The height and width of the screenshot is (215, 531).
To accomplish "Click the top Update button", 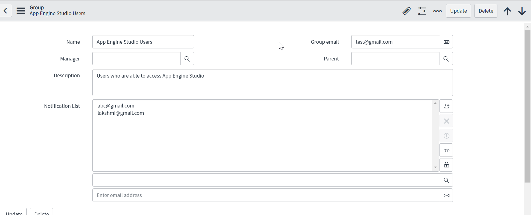I will point(458,11).
